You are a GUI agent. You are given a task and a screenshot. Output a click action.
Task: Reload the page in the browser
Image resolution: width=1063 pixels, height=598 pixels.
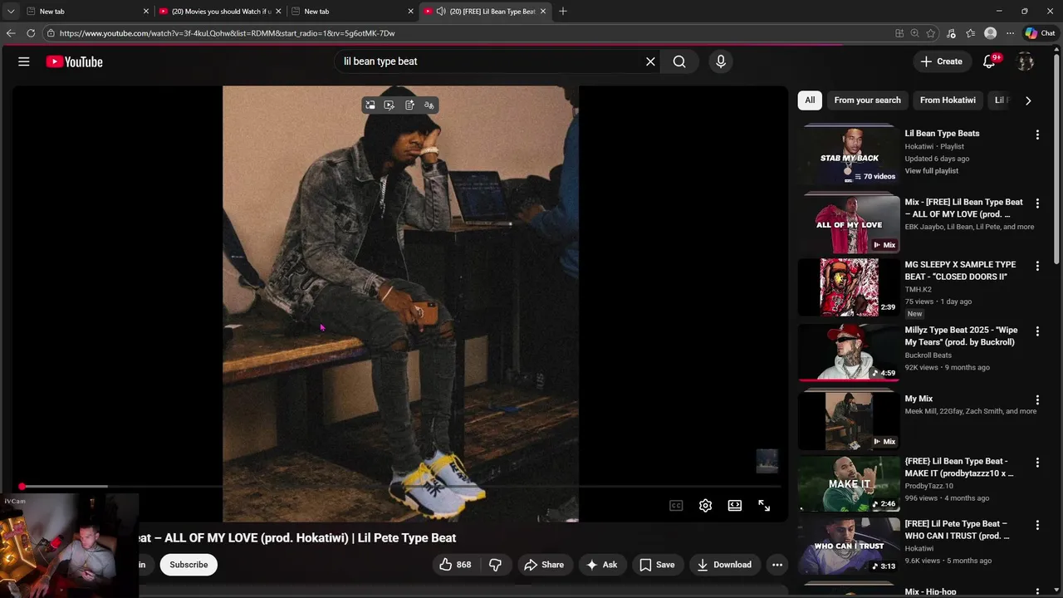coord(31,33)
